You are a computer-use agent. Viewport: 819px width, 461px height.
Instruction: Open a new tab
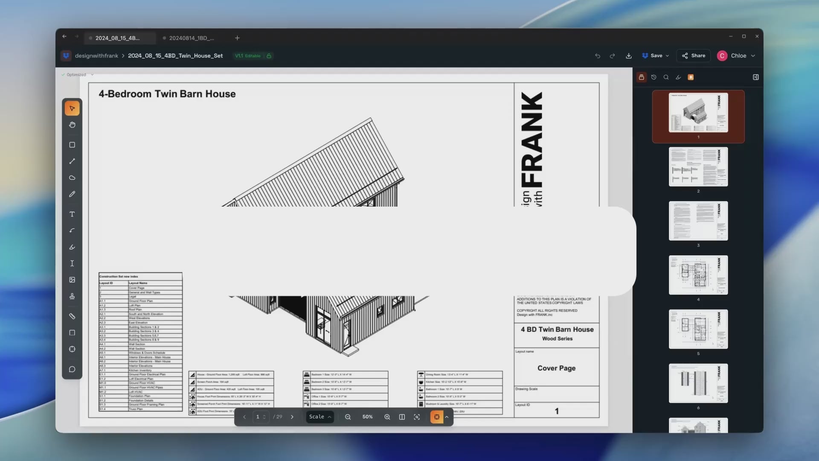click(237, 38)
